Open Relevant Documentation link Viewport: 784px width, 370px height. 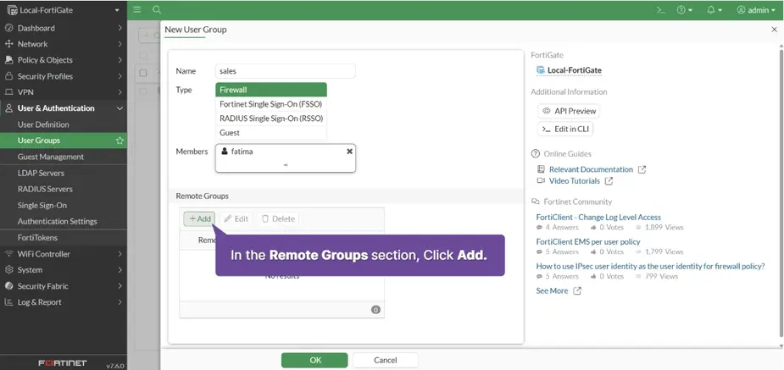591,169
